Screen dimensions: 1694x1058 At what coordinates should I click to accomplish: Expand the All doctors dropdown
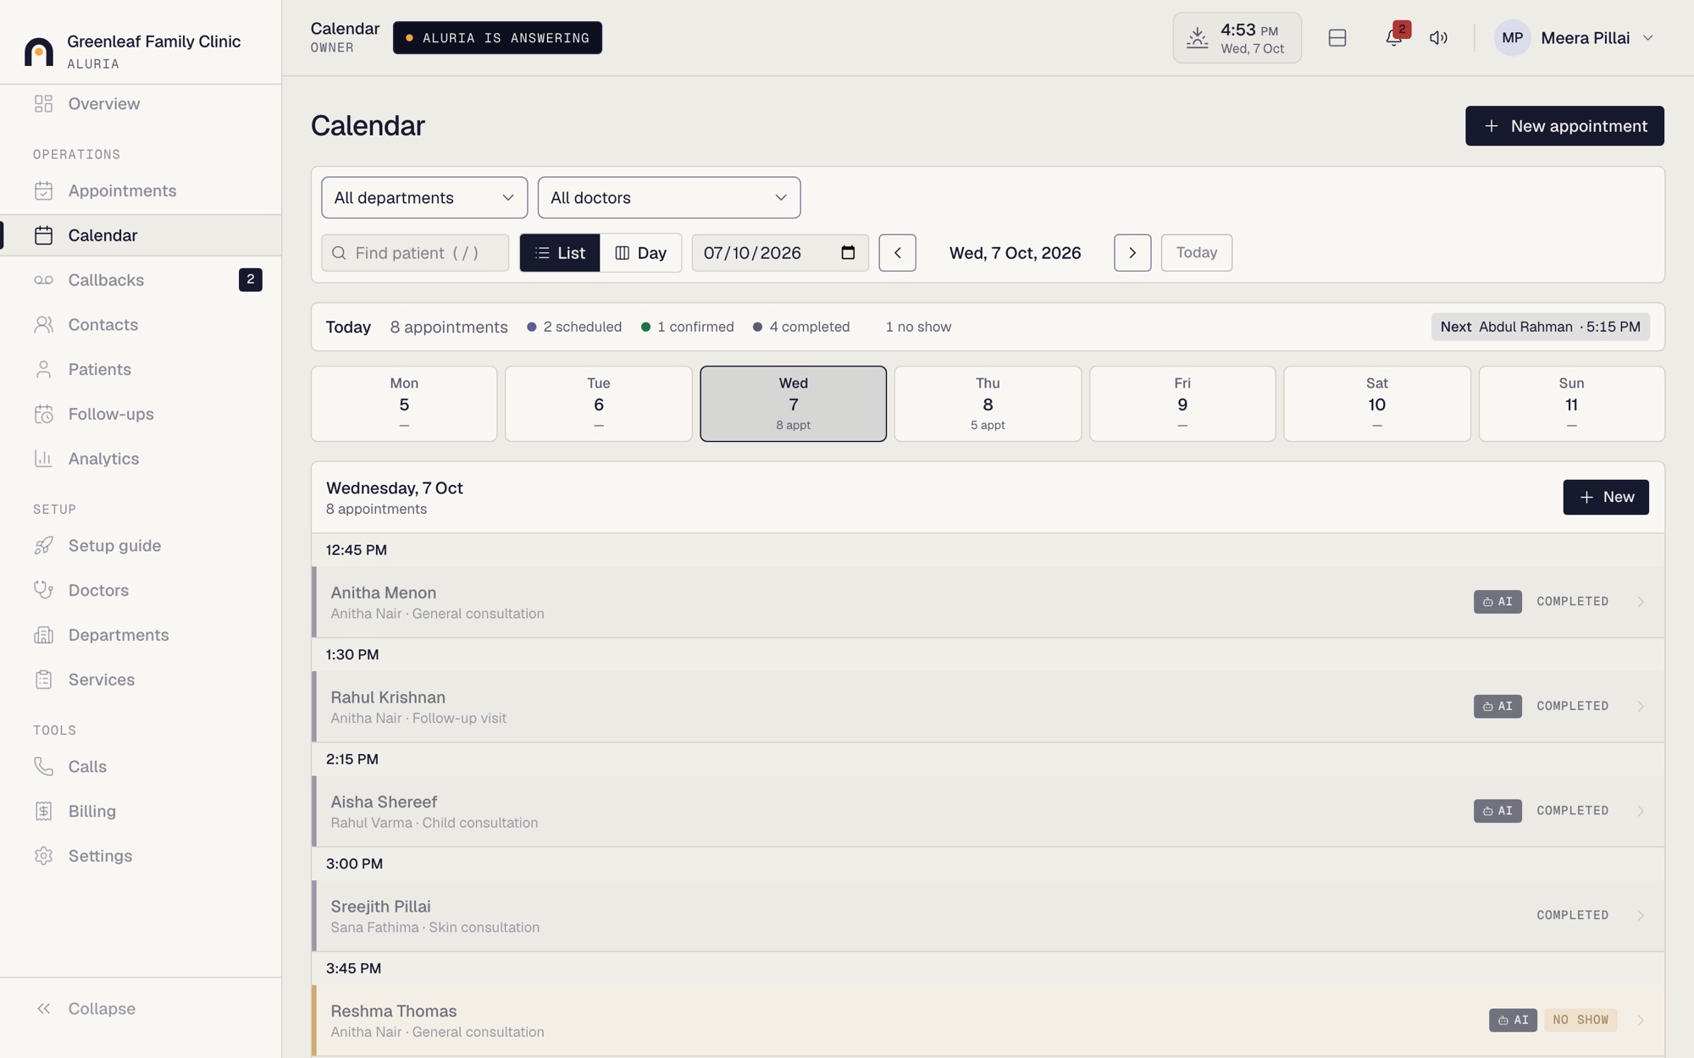[669, 197]
